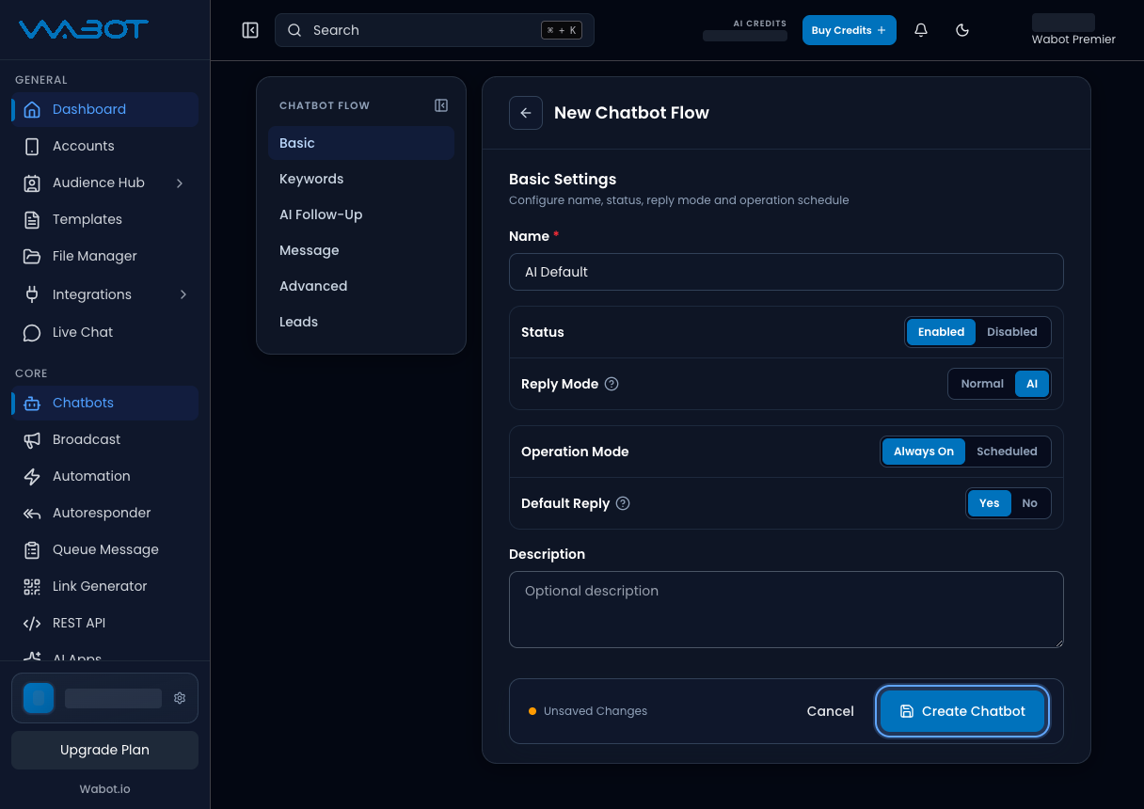This screenshot has height=809, width=1144.
Task: Open workspace settings gear icon
Action: [x=180, y=698]
